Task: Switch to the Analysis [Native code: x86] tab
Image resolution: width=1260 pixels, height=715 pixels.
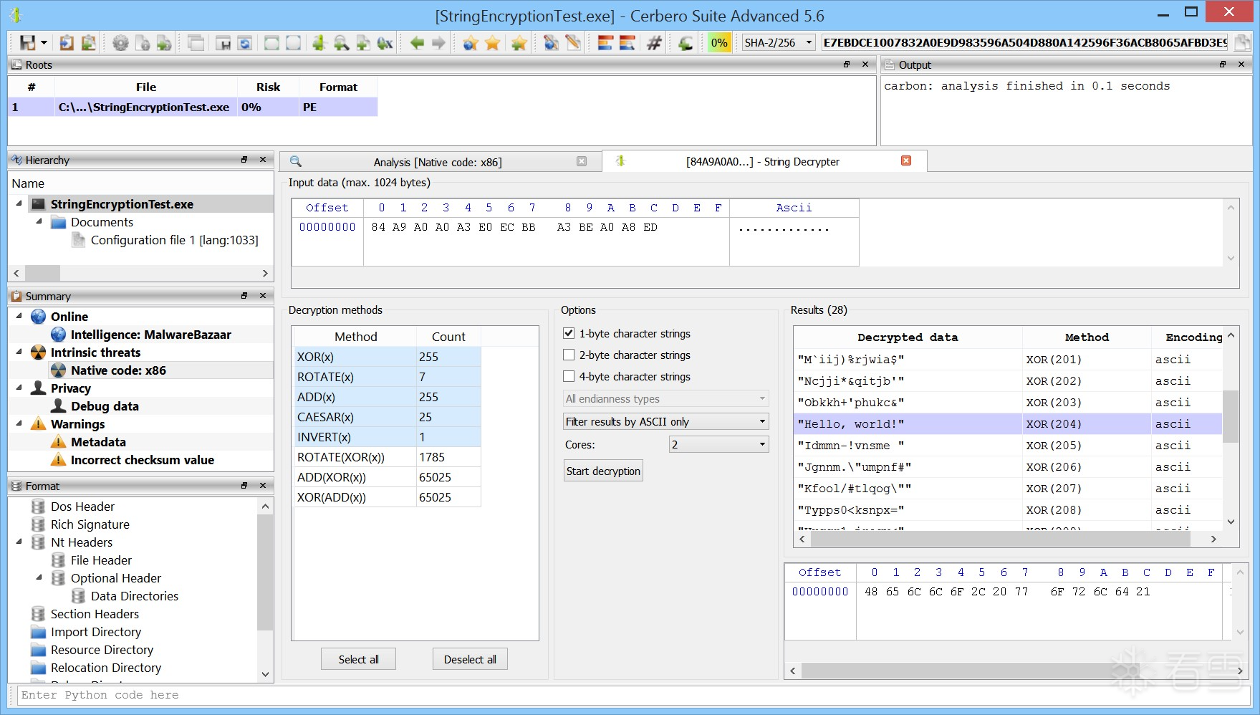Action: (x=437, y=163)
